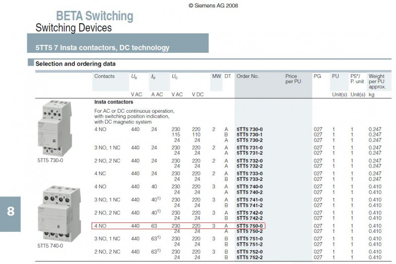Click the Switching Devices subtitle

pos(73,28)
